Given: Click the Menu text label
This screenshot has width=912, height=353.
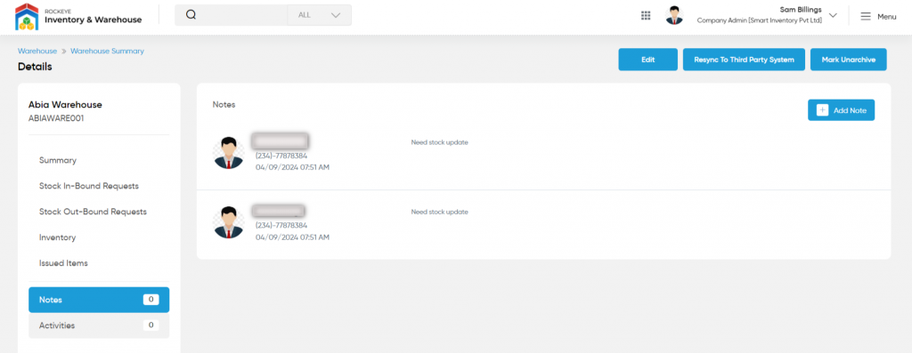Looking at the screenshot, I should point(886,17).
